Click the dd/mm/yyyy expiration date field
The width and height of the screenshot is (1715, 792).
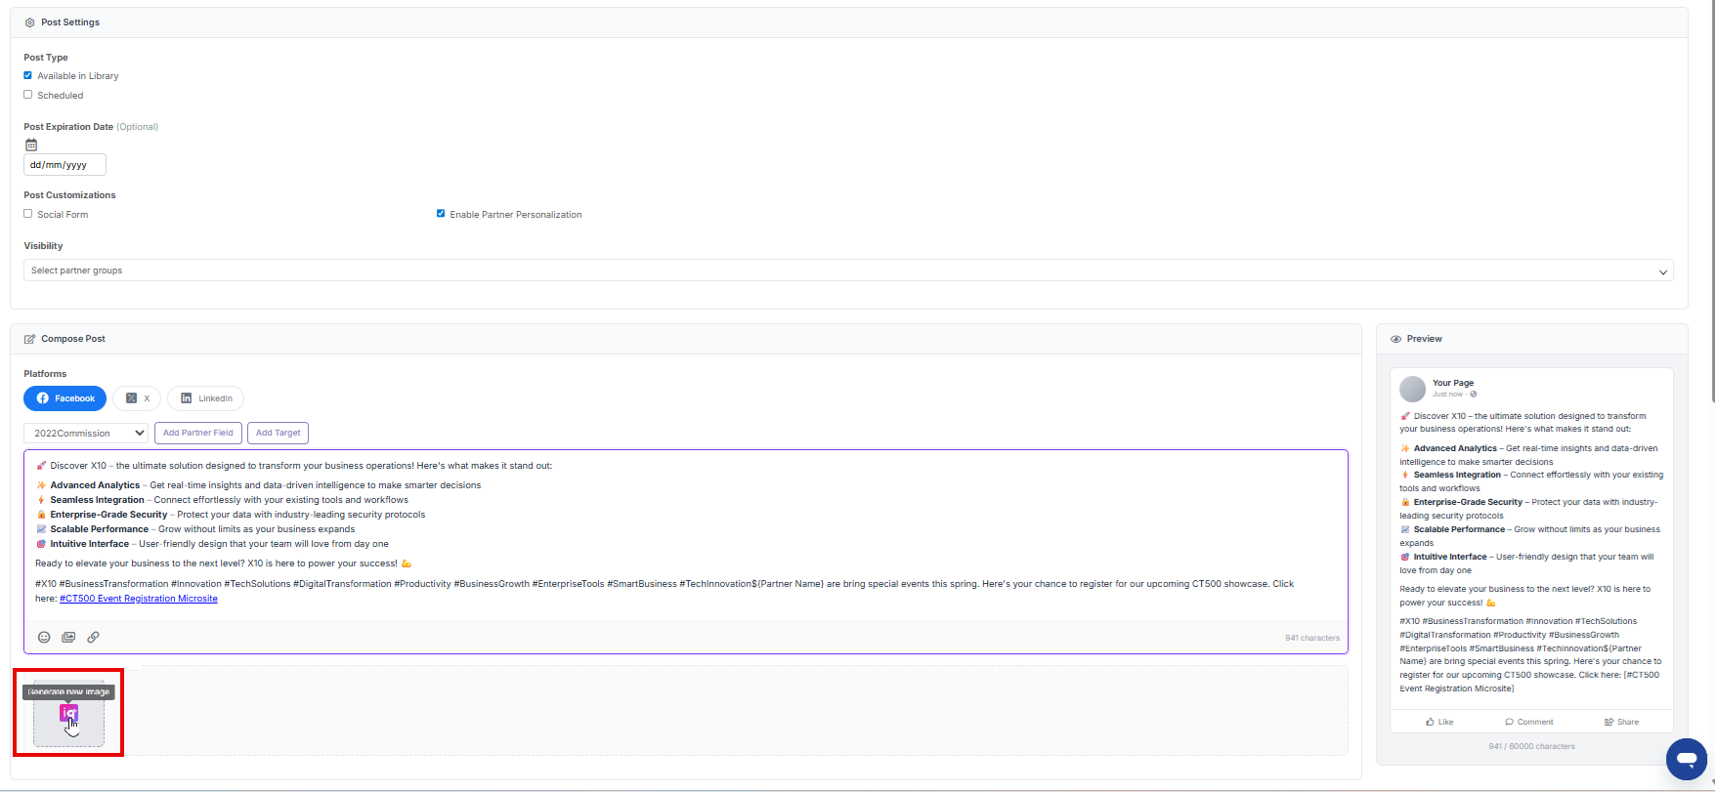coord(64,165)
